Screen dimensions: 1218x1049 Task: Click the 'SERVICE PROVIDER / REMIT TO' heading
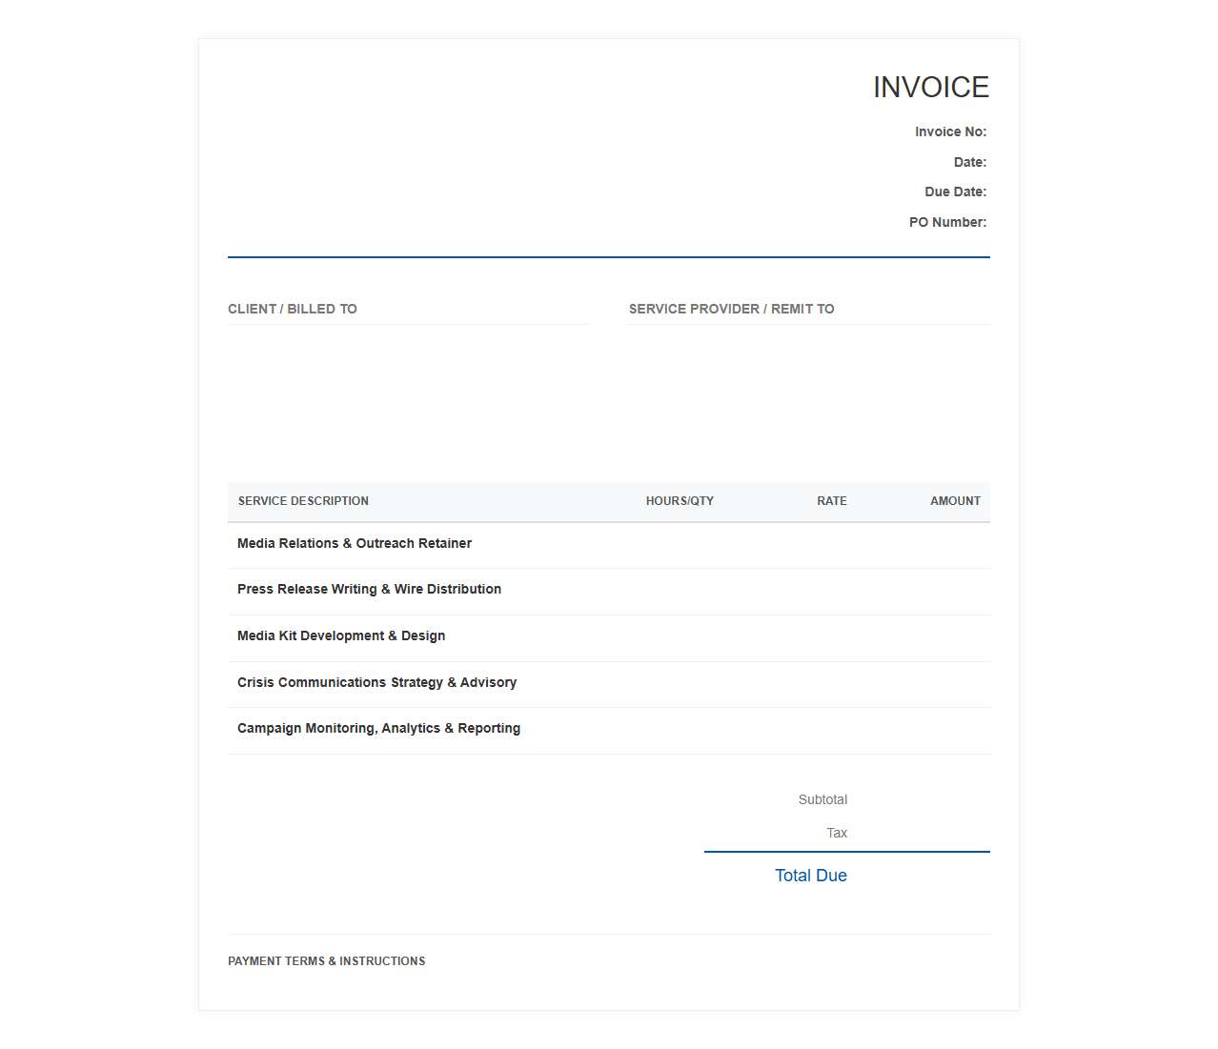[x=731, y=309]
